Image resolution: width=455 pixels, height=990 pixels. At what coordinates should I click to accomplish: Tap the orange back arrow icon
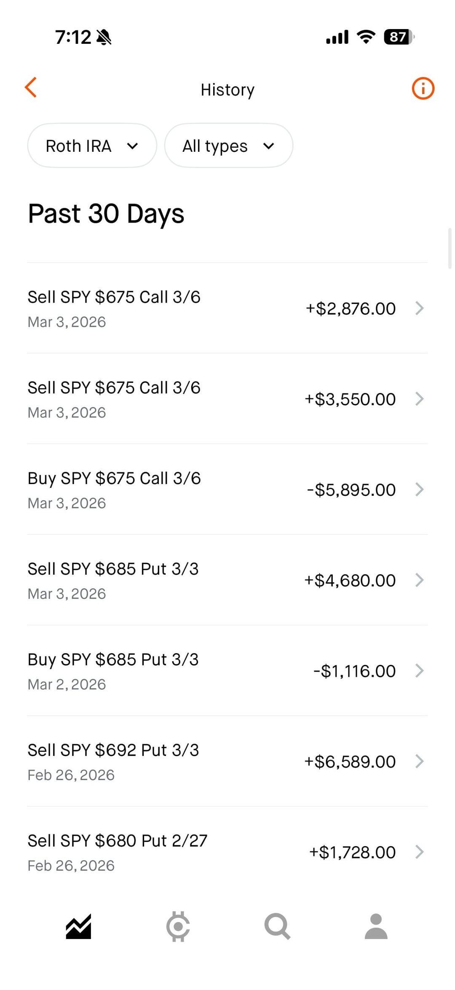(x=31, y=88)
